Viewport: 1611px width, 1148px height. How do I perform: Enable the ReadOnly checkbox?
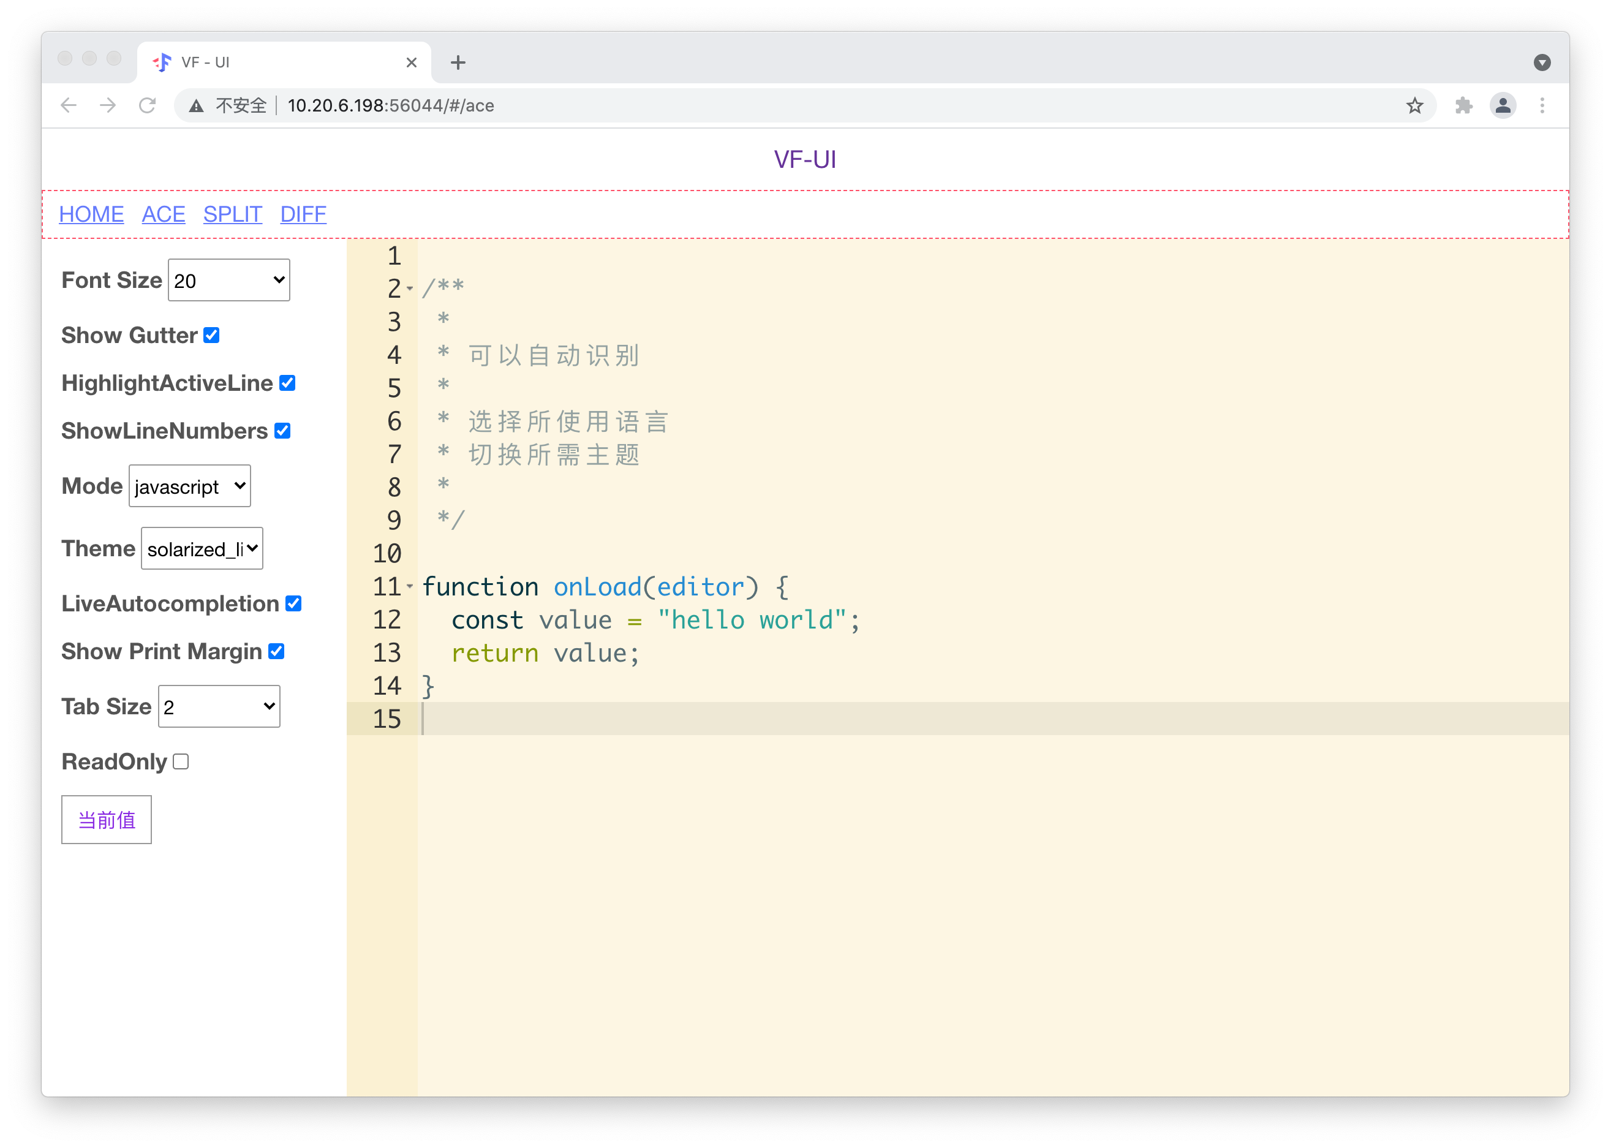[181, 761]
